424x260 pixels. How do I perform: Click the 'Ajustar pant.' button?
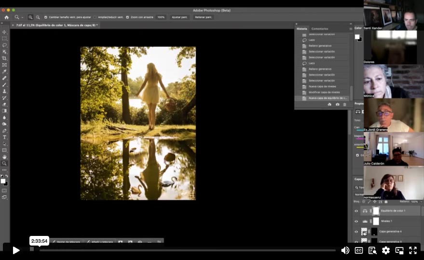click(x=179, y=17)
